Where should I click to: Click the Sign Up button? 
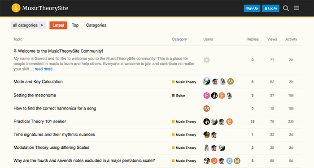coord(252,8)
